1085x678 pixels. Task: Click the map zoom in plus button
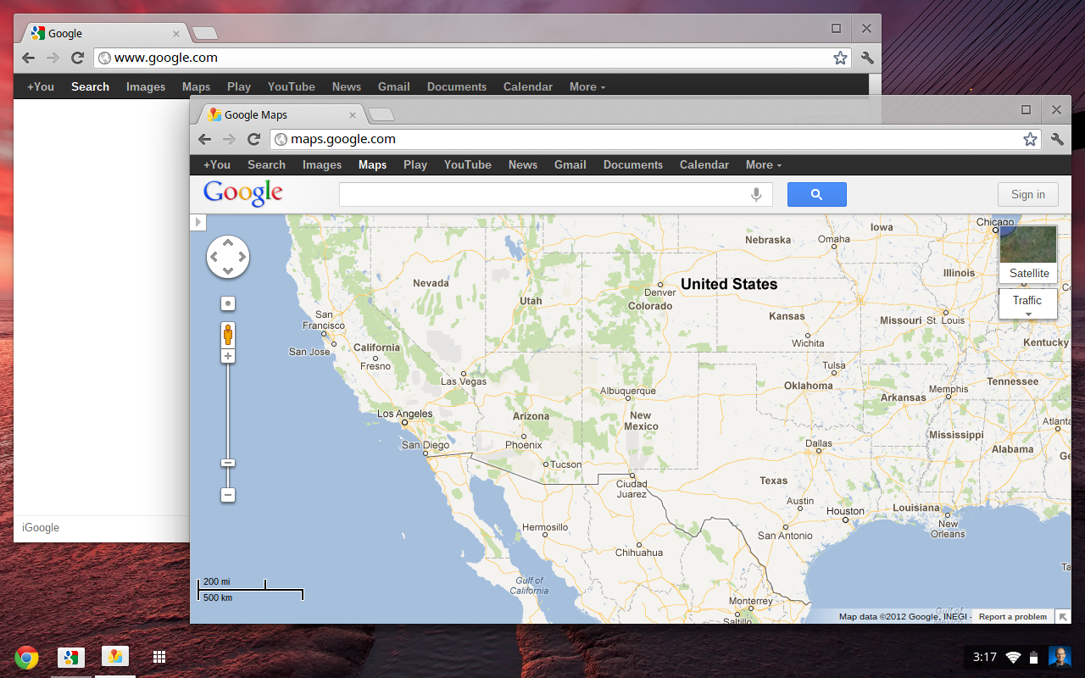tap(228, 357)
